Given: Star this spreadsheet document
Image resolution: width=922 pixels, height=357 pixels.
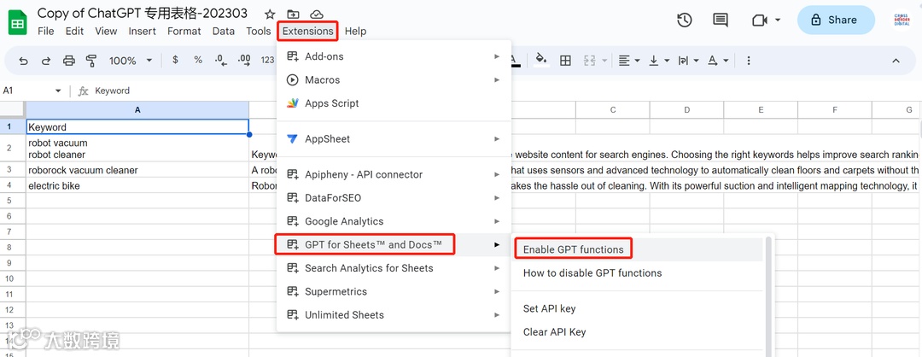Looking at the screenshot, I should tap(270, 15).
